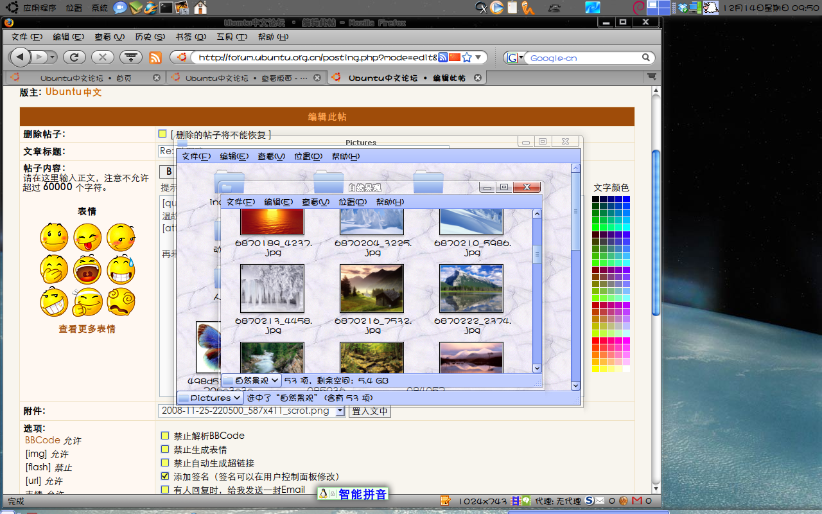Enable 禁止生成表情 checkbox
Screen dimensions: 822x514
click(165, 449)
